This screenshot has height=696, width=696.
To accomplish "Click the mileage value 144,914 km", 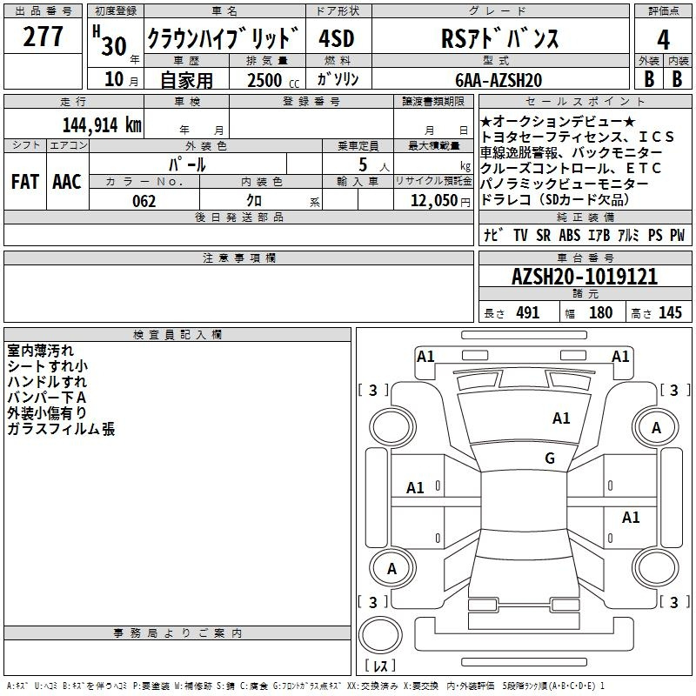I will (101, 124).
